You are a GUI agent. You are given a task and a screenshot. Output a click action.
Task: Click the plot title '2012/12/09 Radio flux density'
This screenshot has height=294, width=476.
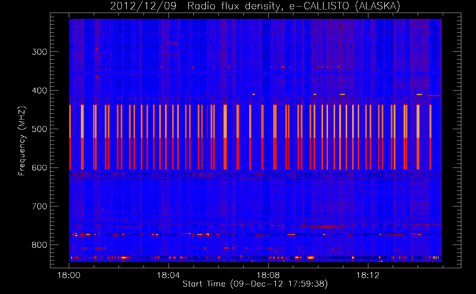point(255,6)
